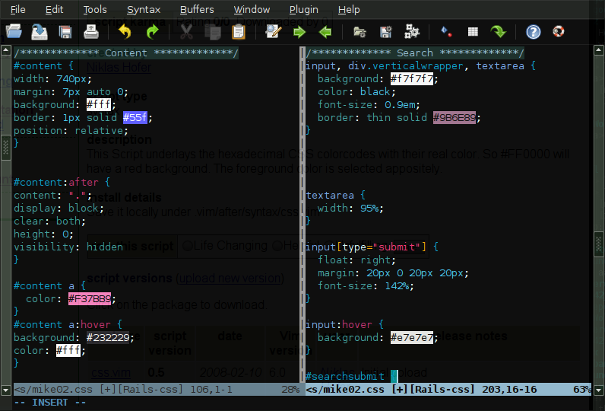Click the Open file toolbar icon
Viewport: 605px width, 411px height.
(14, 32)
